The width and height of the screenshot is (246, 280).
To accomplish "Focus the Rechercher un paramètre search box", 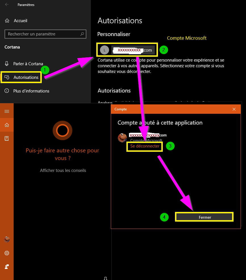I will [x=45, y=34].
